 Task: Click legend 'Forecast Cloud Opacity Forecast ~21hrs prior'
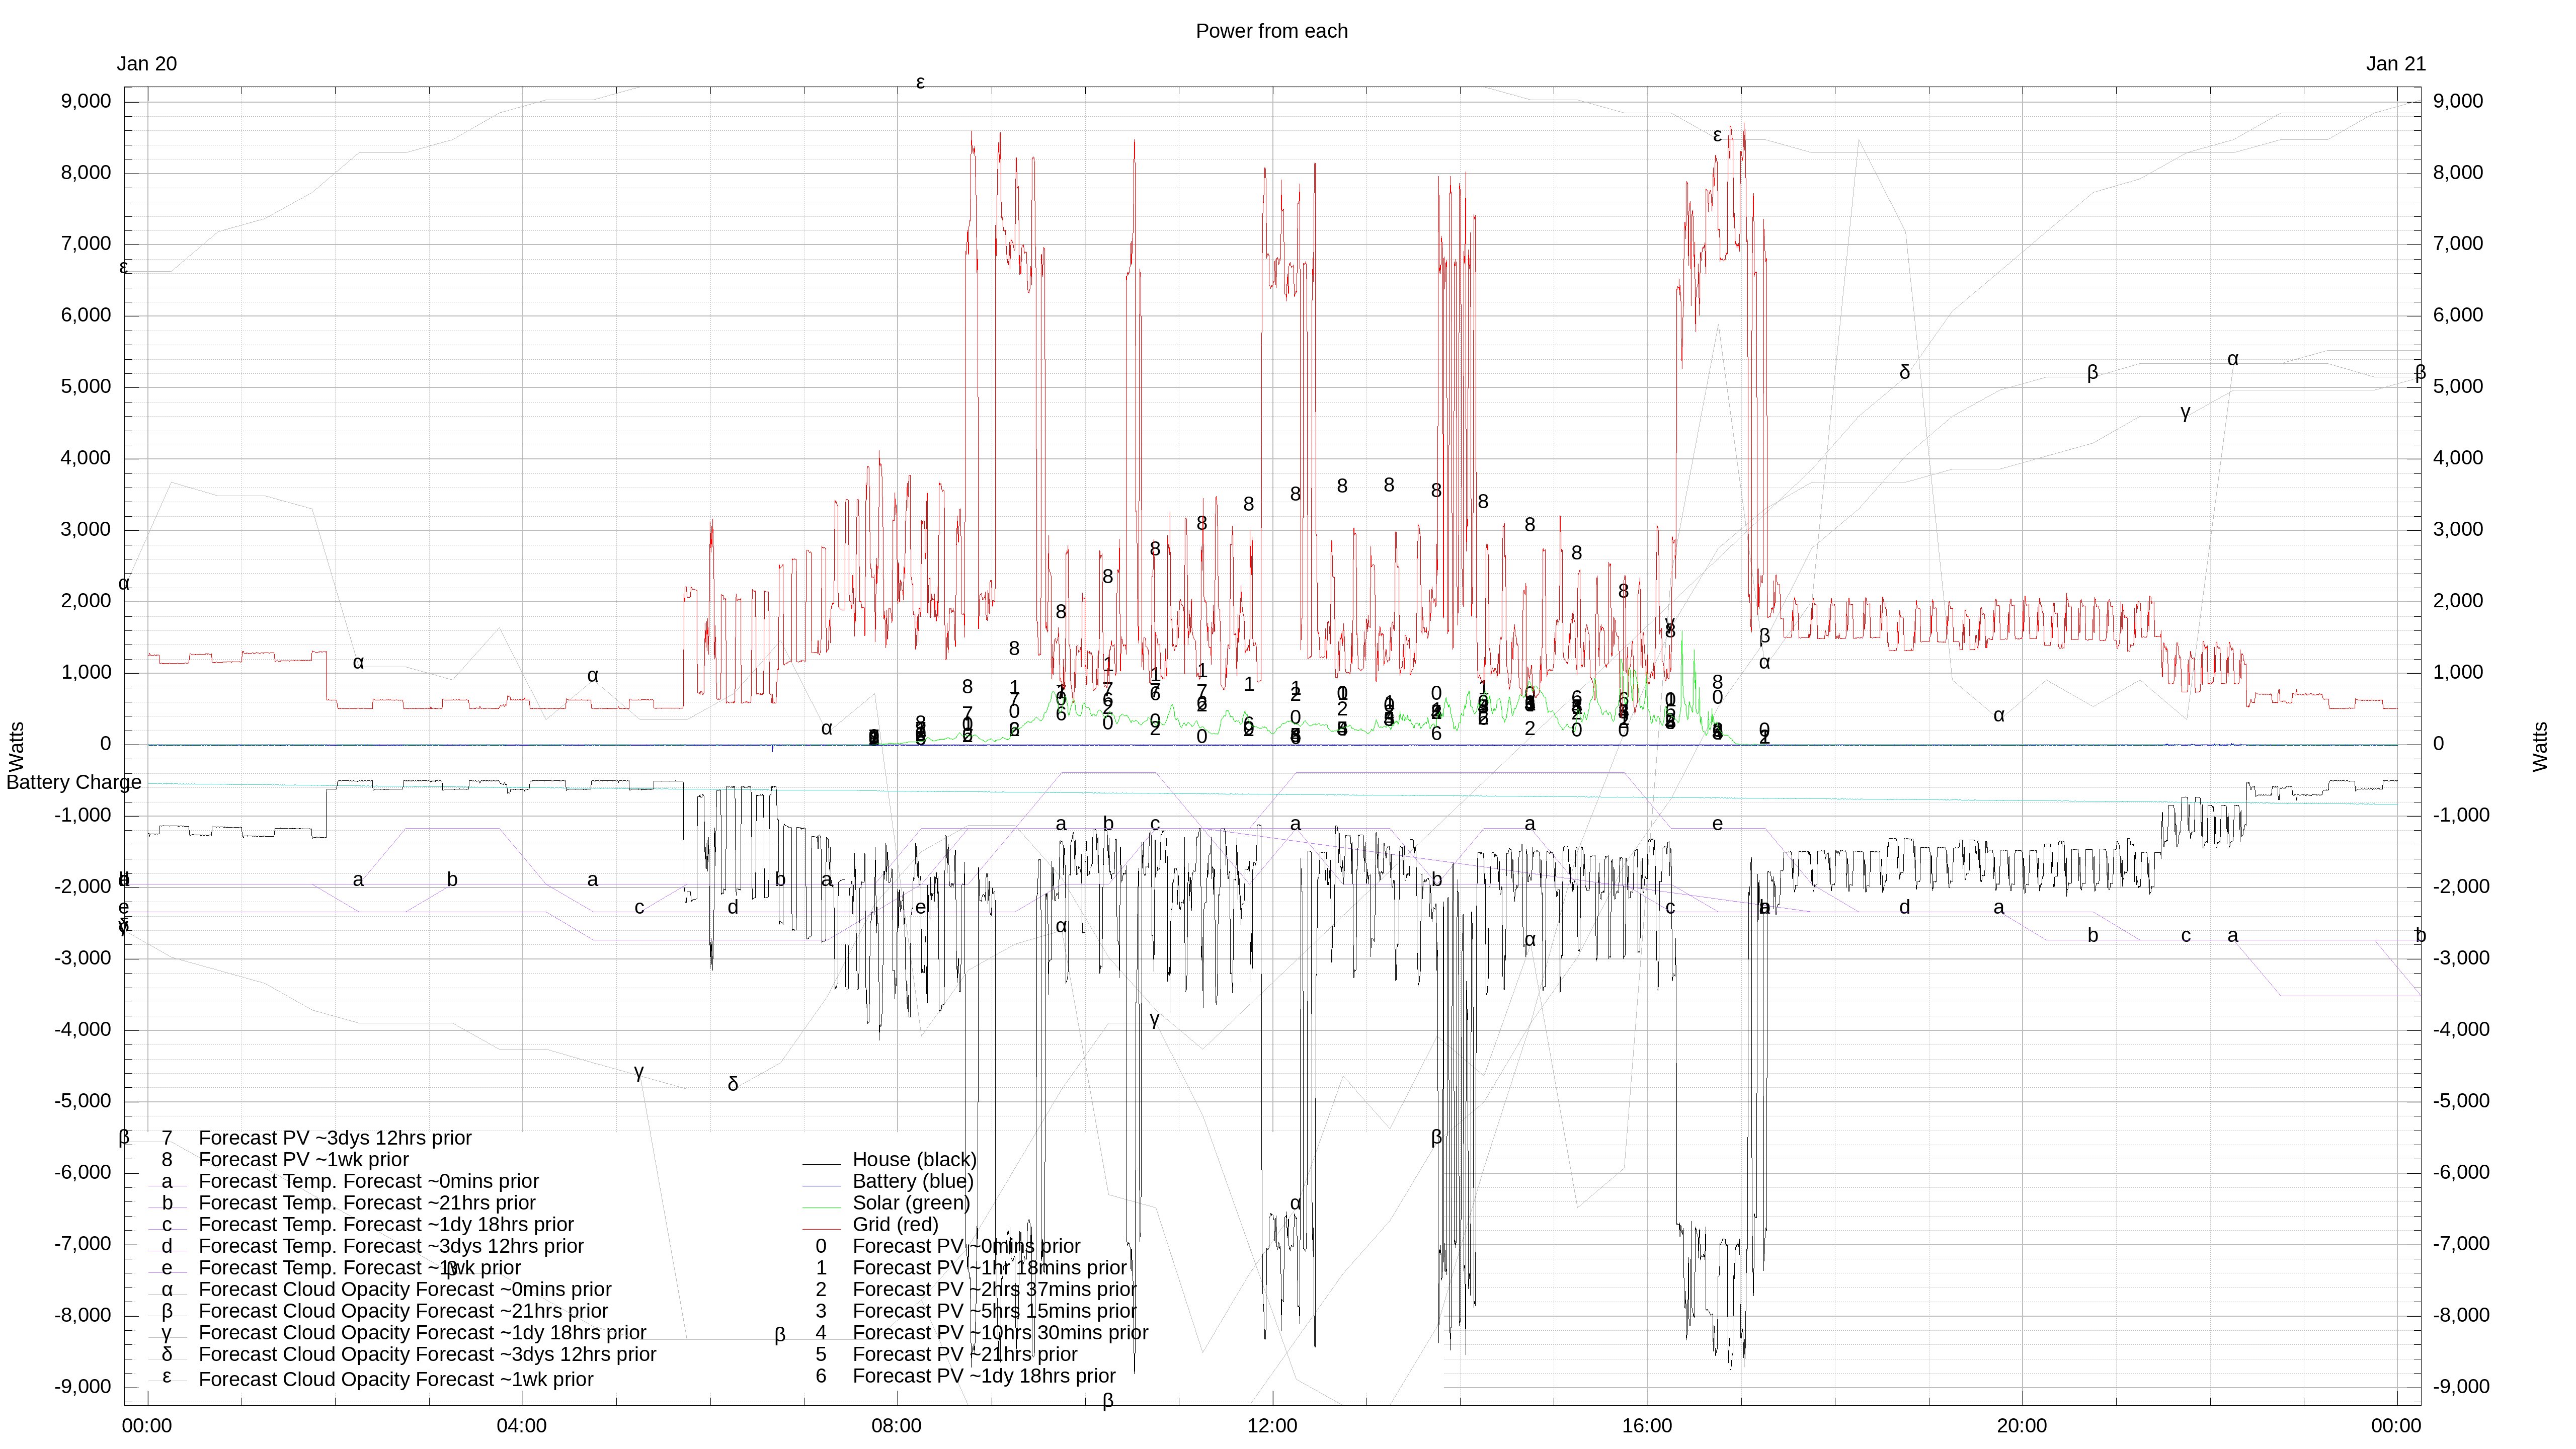[403, 1311]
